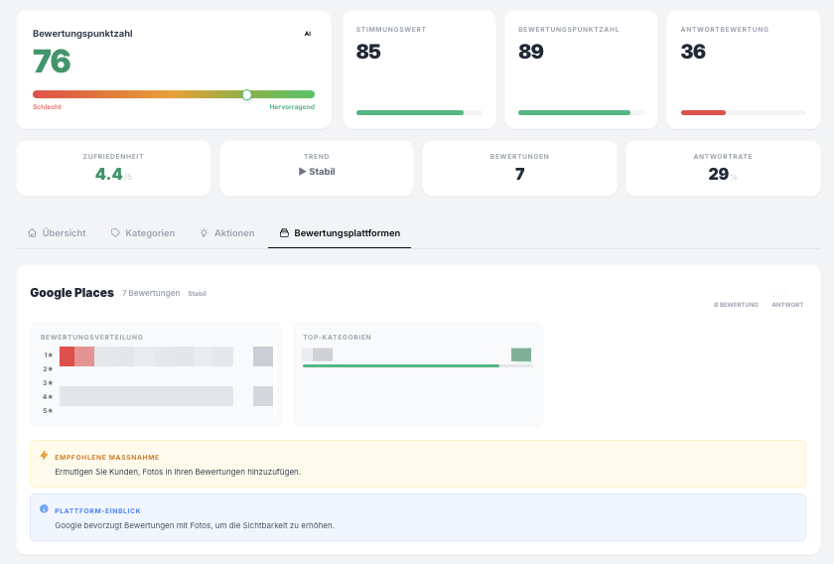The image size is (834, 564).
Task: Open the Kategorien tab
Action: [143, 233]
